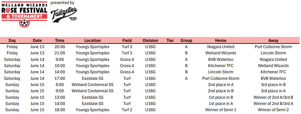This screenshot has width=301, height=114.
Task: Select the Group column header
Action: [x=186, y=41]
